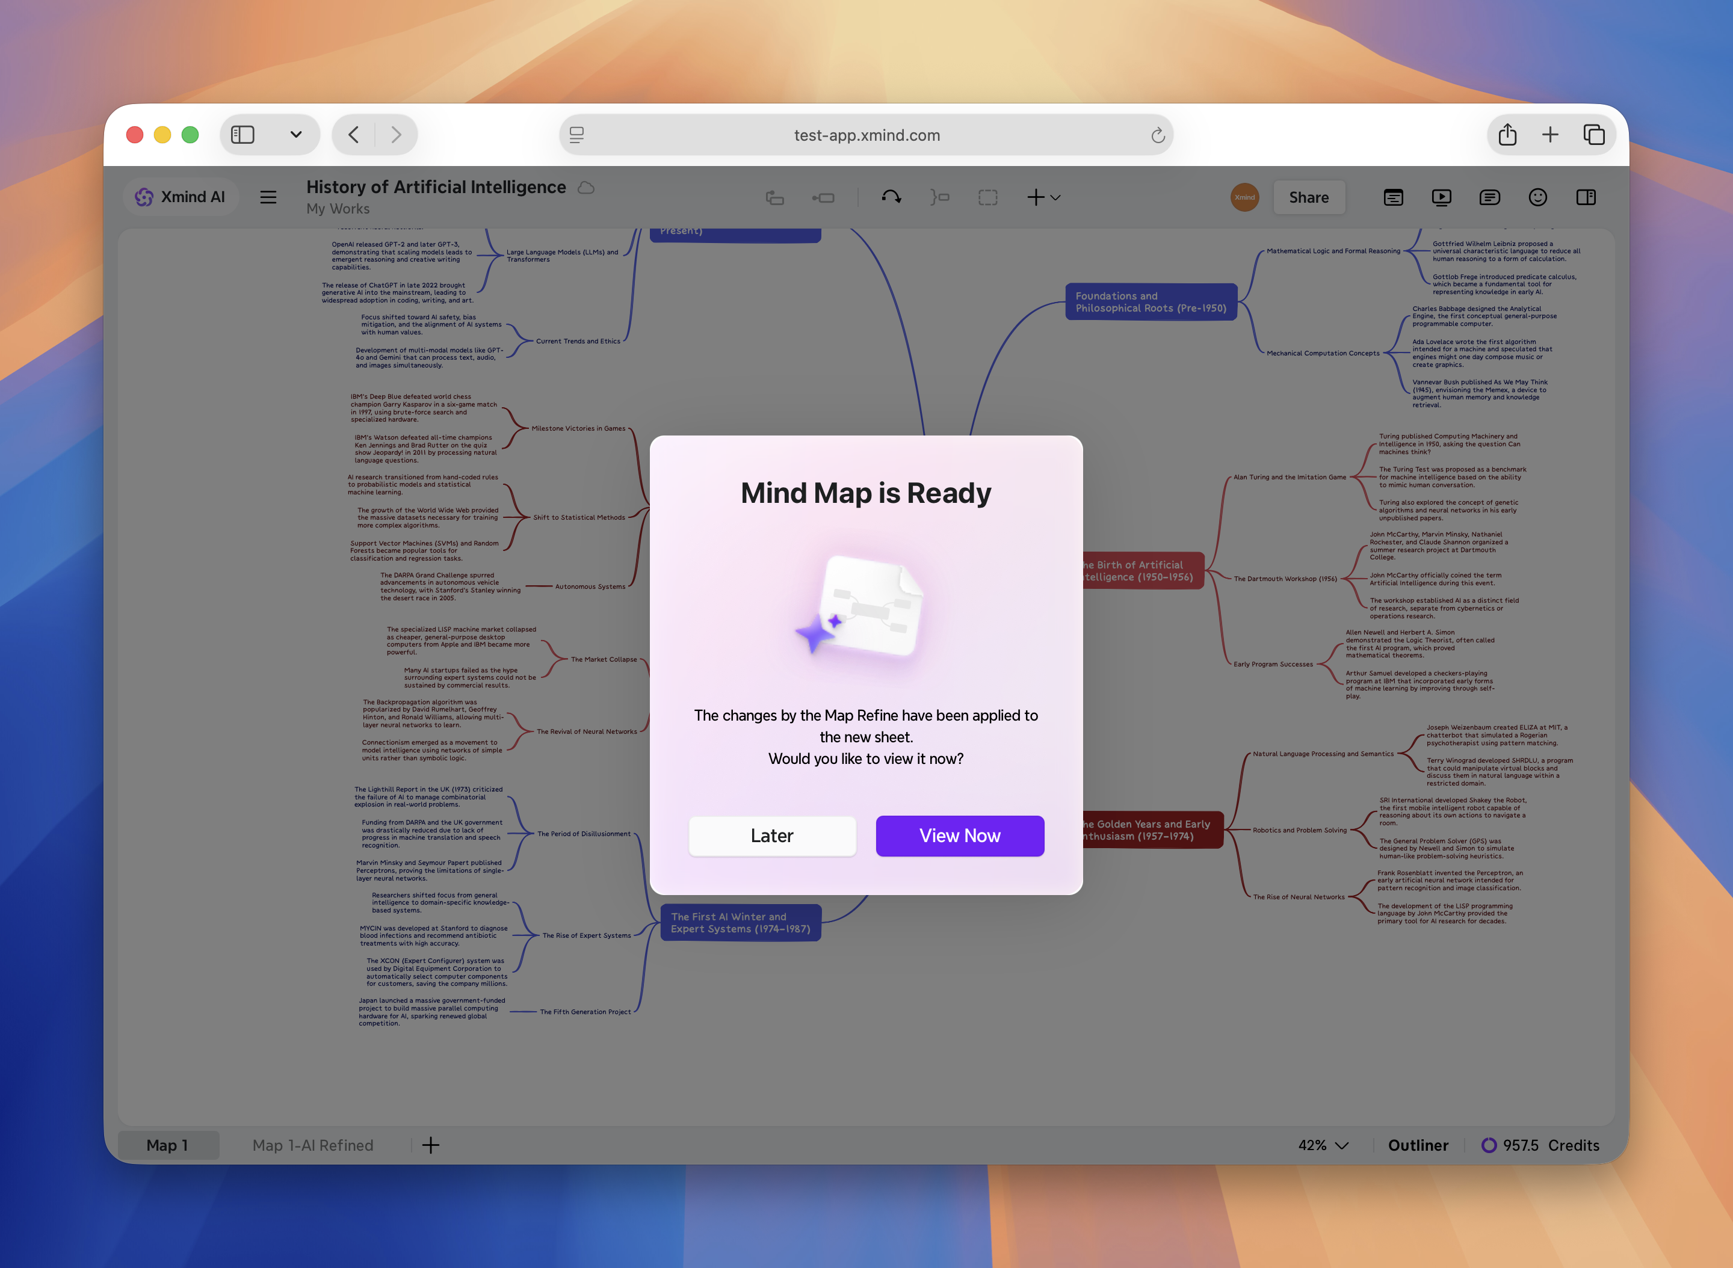
Task: Click the plus insert icon
Action: click(x=1036, y=197)
